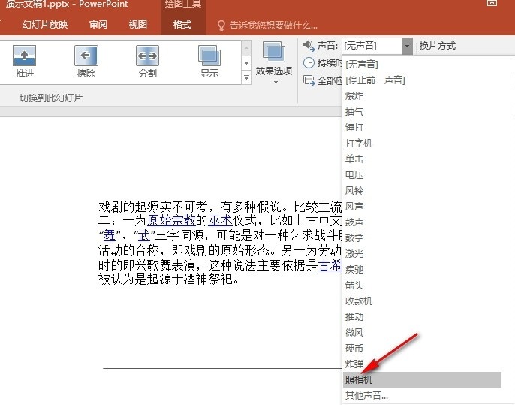The image size is (515, 405).
Task: Choose the 分割 (Split) transition
Action: click(x=147, y=62)
